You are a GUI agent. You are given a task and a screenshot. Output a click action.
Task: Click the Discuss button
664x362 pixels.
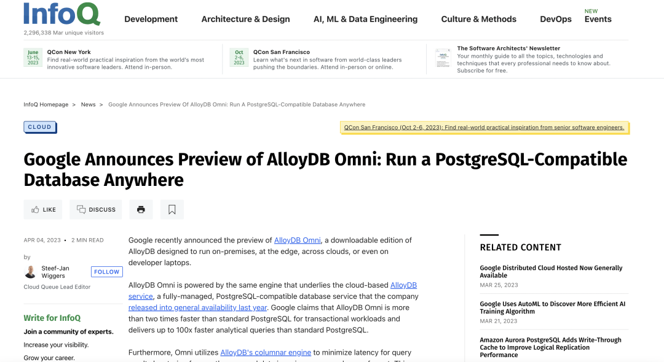(x=96, y=209)
